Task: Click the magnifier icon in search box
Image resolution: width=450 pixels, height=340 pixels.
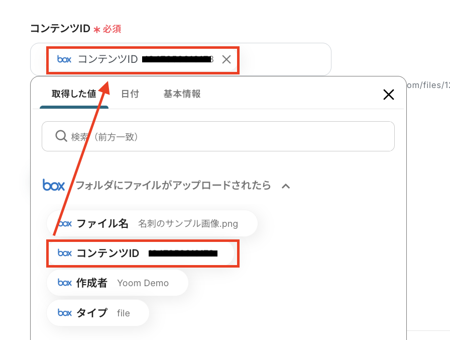Action: coord(61,136)
